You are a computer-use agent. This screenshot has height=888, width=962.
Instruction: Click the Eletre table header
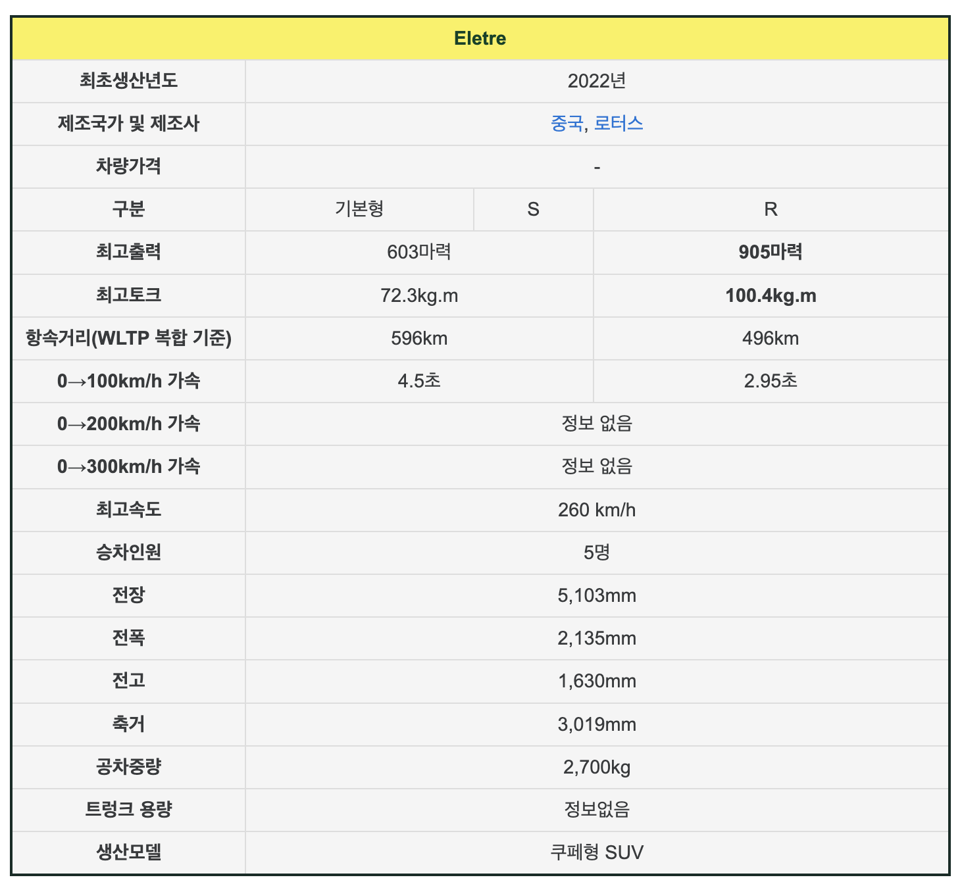tap(480, 38)
